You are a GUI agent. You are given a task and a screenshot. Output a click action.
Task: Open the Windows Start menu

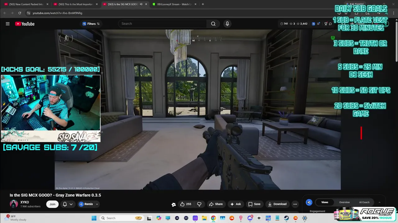94,218
